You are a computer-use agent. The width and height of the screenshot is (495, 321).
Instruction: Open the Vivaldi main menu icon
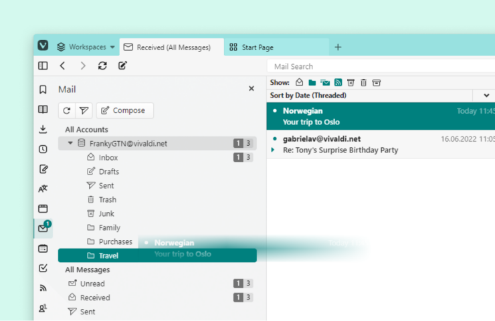[x=43, y=45]
